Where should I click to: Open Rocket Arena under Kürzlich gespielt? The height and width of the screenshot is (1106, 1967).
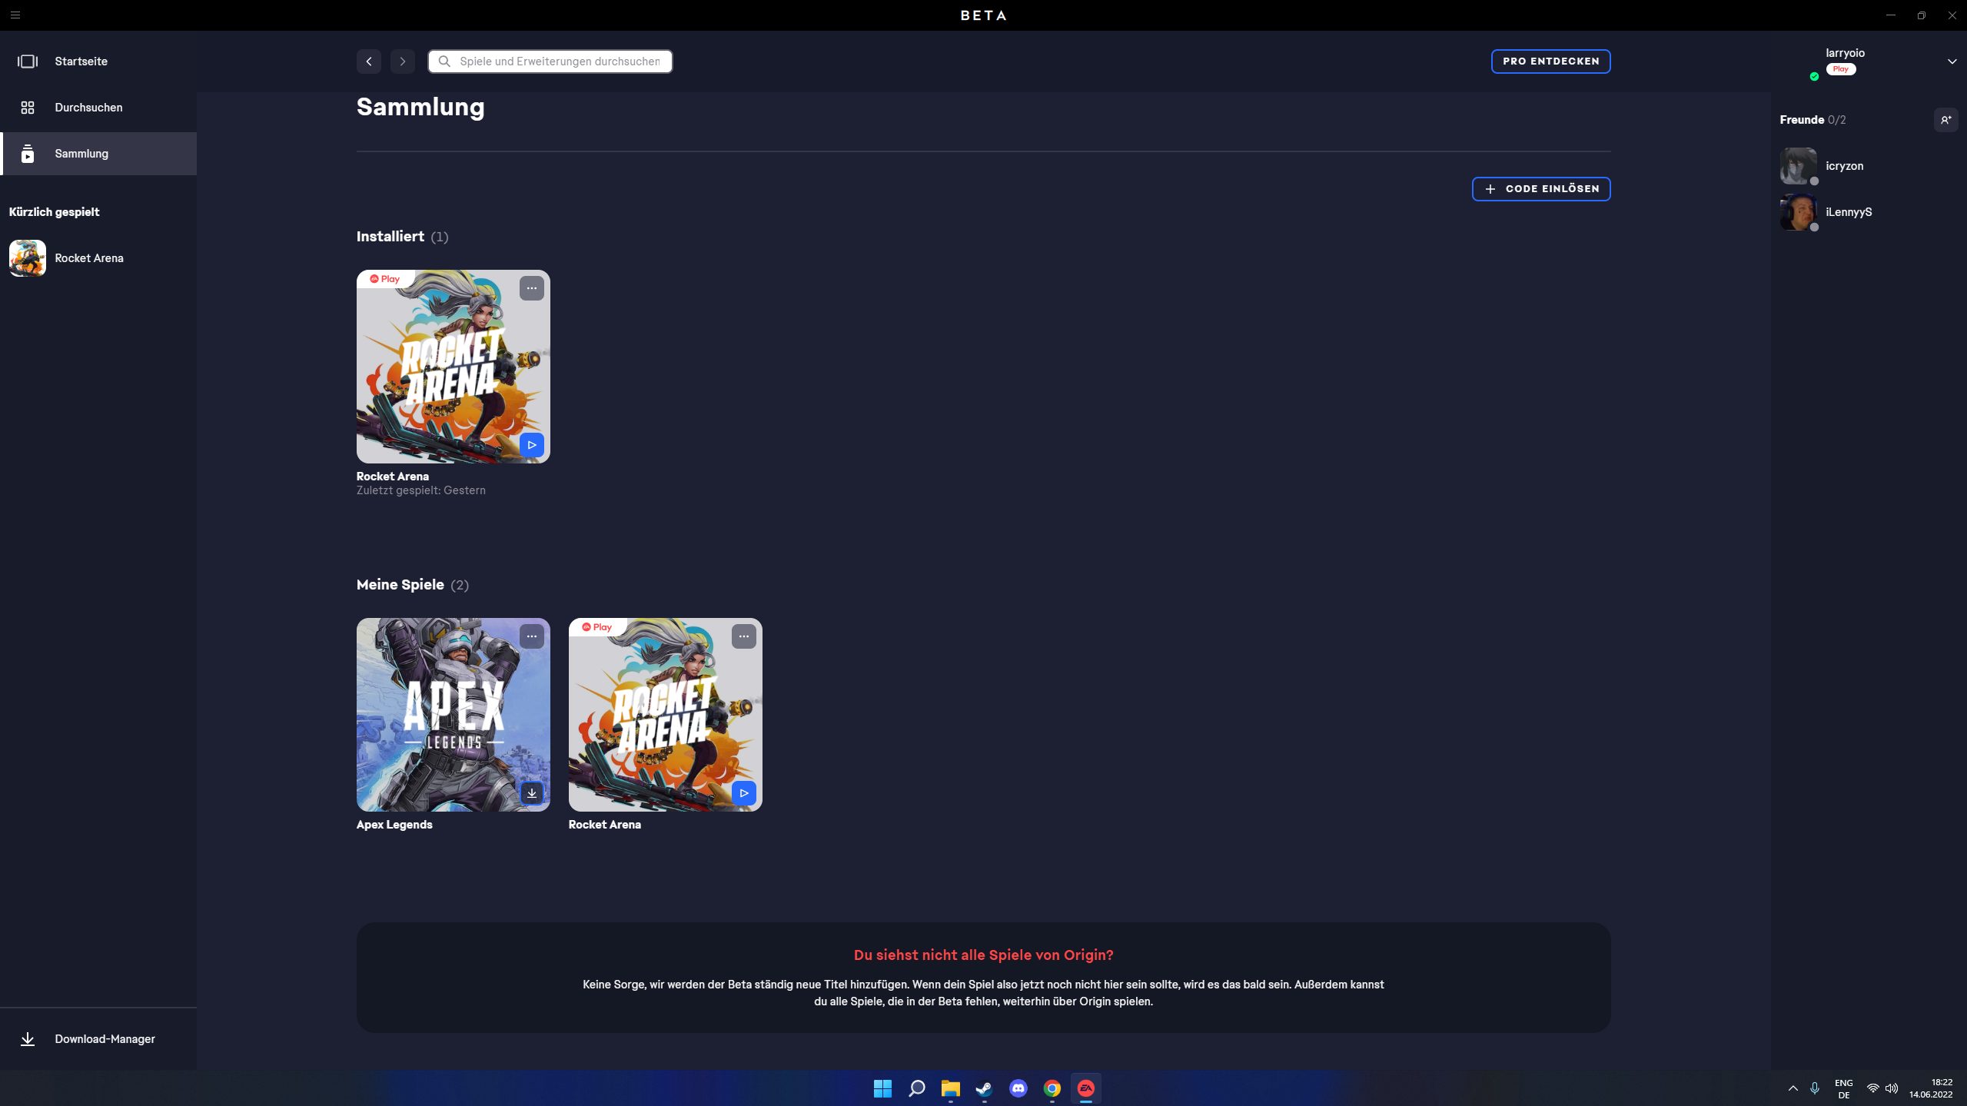[98, 258]
